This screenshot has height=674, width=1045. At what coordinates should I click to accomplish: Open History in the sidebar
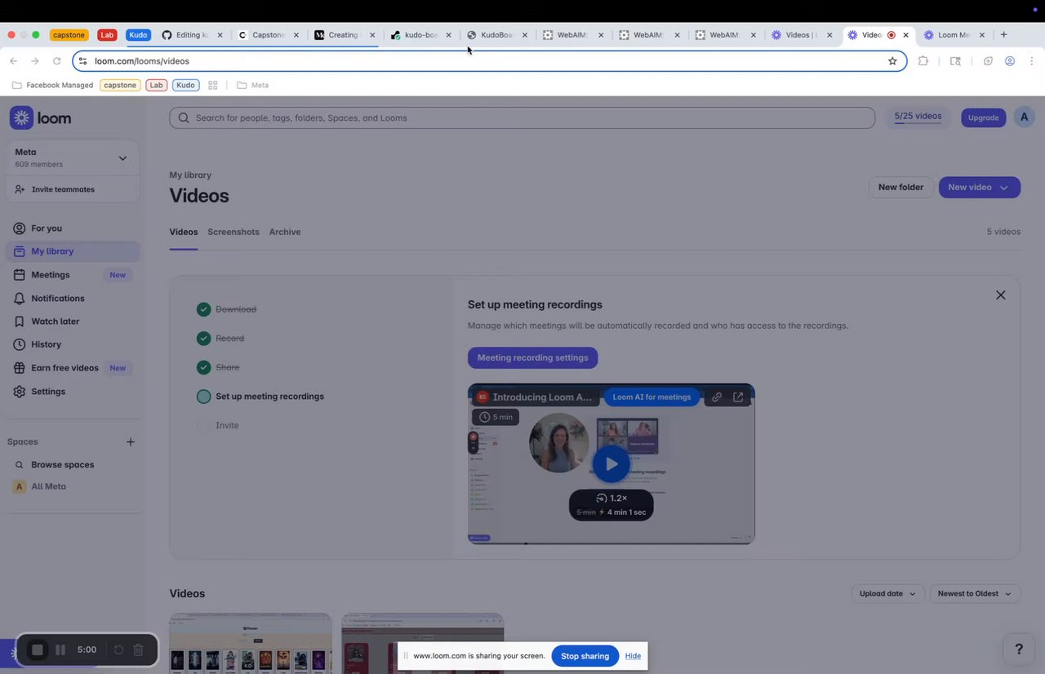[73, 344]
